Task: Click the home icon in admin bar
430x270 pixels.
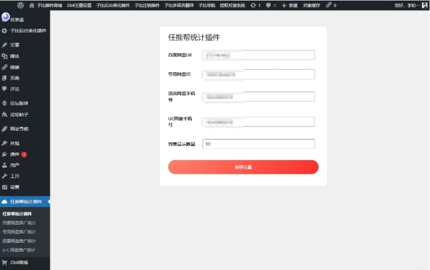Action: click(x=32, y=5)
